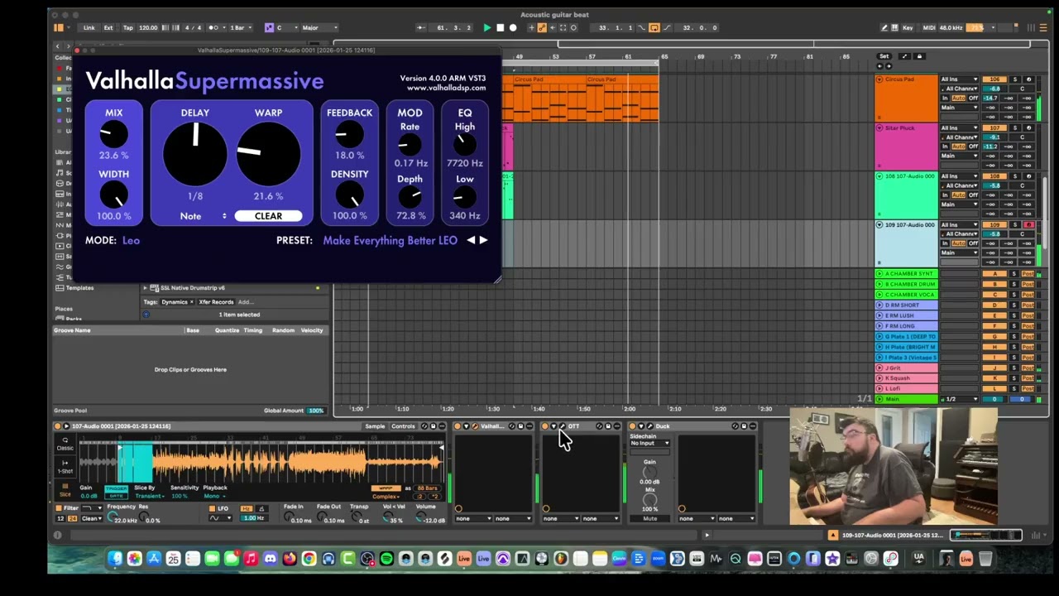Arm the Arrangement Record button
Viewport: 1059px width, 596px height.
point(513,27)
